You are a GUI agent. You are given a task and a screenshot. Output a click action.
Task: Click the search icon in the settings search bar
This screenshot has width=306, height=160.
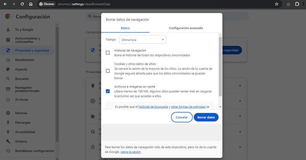[x=90, y=16]
